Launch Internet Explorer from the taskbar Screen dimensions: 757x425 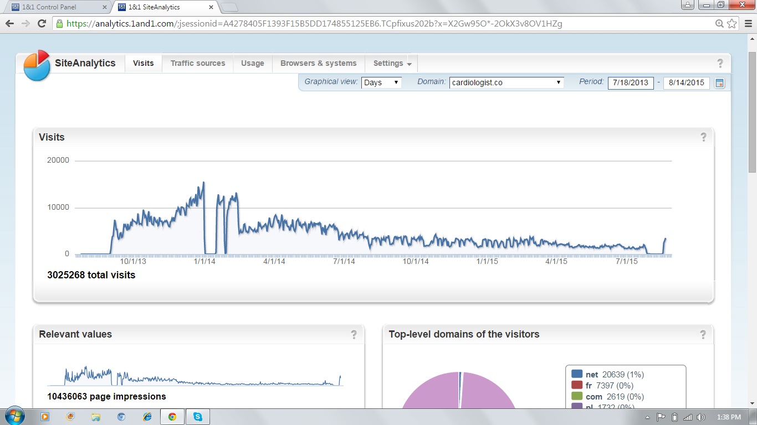click(147, 417)
